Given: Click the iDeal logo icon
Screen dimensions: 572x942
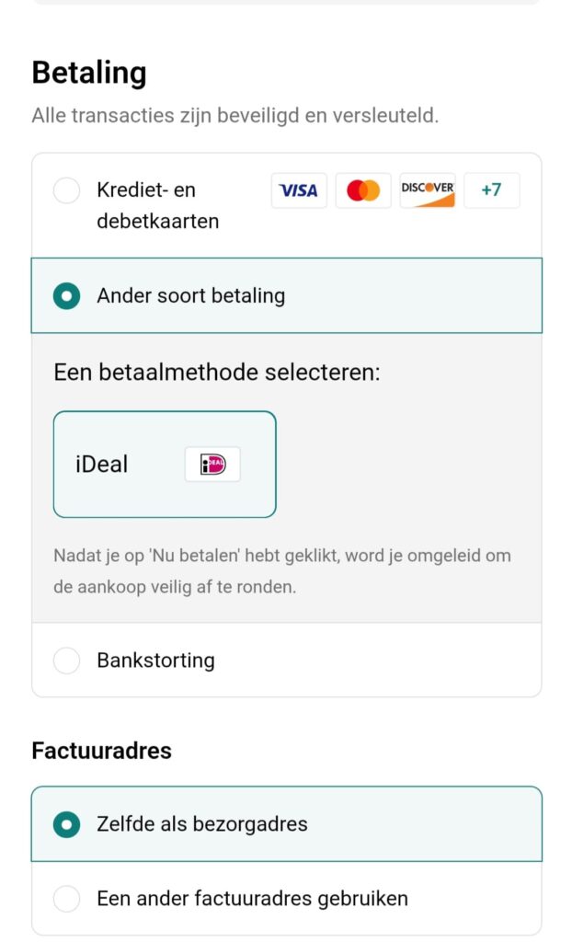Looking at the screenshot, I should click(212, 465).
